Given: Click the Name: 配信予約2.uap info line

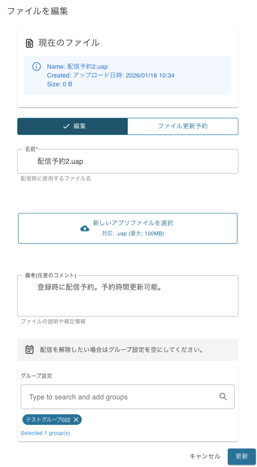Looking at the screenshot, I should click(x=77, y=66).
